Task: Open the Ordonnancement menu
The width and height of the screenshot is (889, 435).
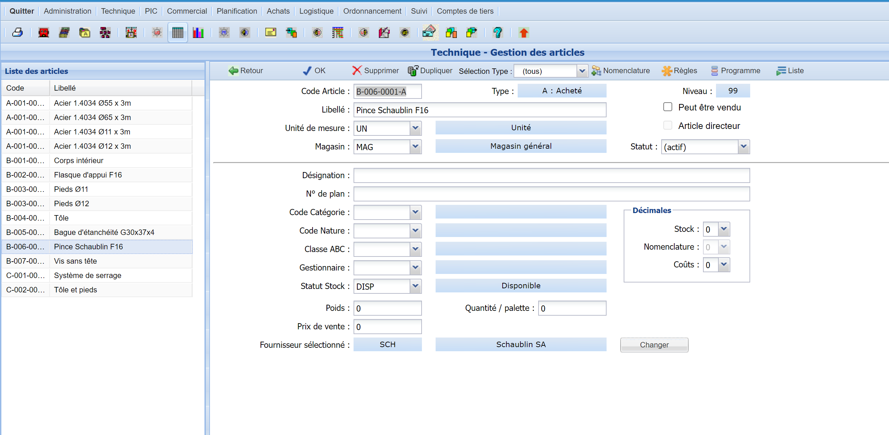Action: click(x=372, y=11)
